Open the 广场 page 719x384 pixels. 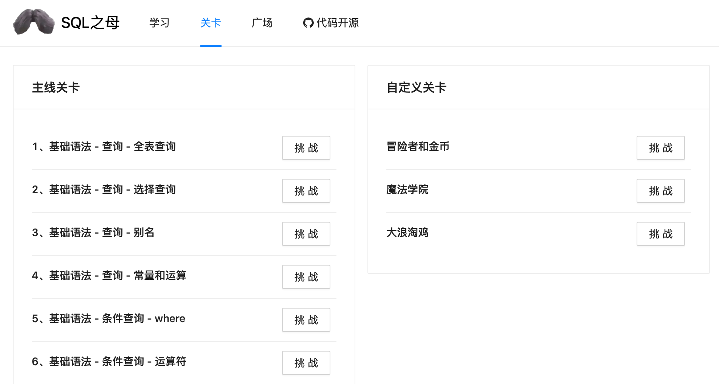pyautogui.click(x=262, y=23)
